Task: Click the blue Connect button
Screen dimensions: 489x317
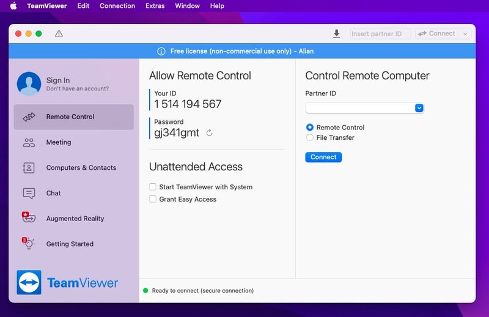Action: click(323, 157)
